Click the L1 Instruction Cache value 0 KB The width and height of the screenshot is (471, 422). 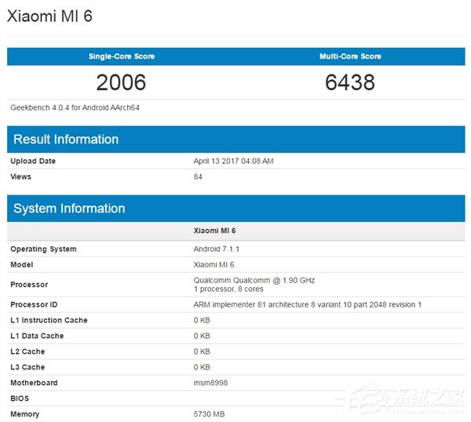pyautogui.click(x=202, y=320)
